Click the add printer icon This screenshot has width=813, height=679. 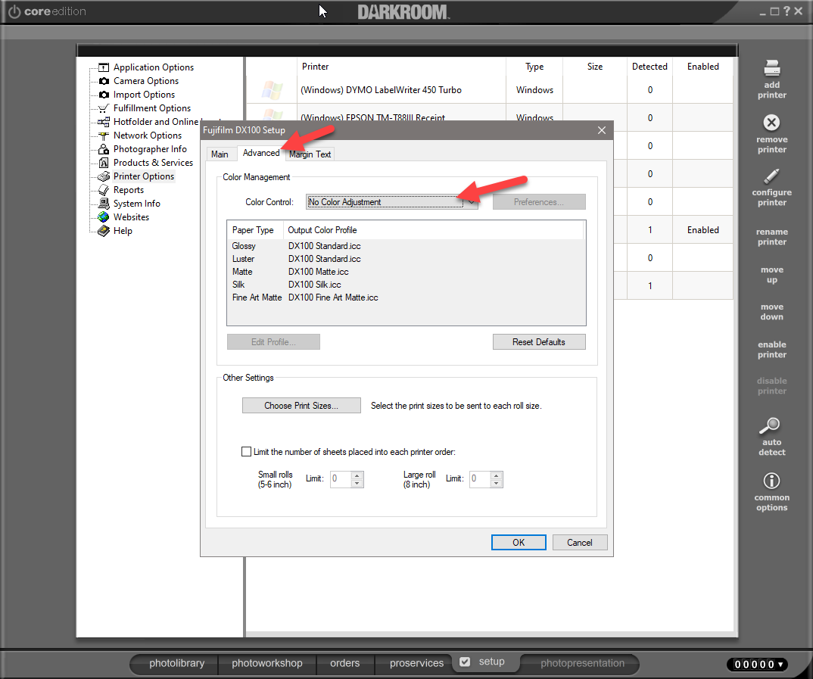pos(771,68)
